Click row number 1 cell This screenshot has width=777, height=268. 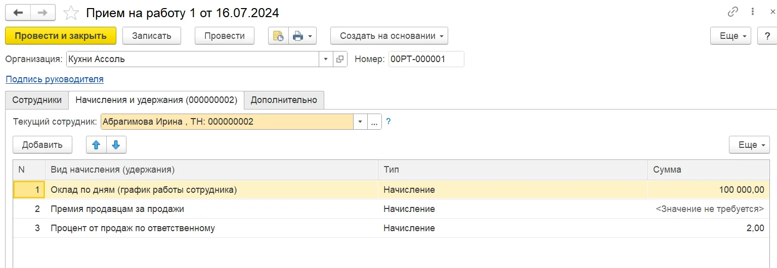click(29, 190)
